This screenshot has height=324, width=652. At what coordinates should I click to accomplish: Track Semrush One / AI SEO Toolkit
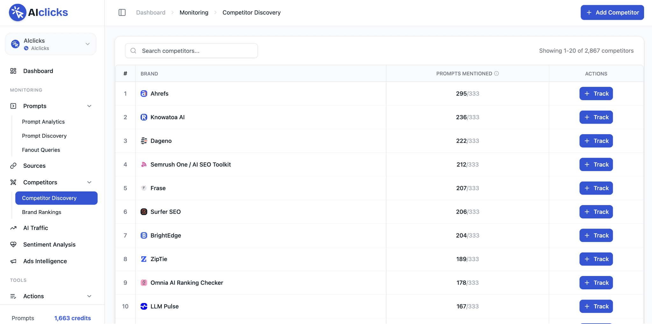[x=596, y=164]
